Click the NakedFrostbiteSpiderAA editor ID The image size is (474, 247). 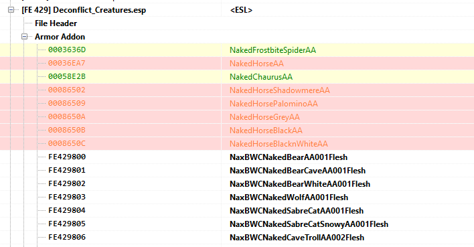(x=272, y=50)
